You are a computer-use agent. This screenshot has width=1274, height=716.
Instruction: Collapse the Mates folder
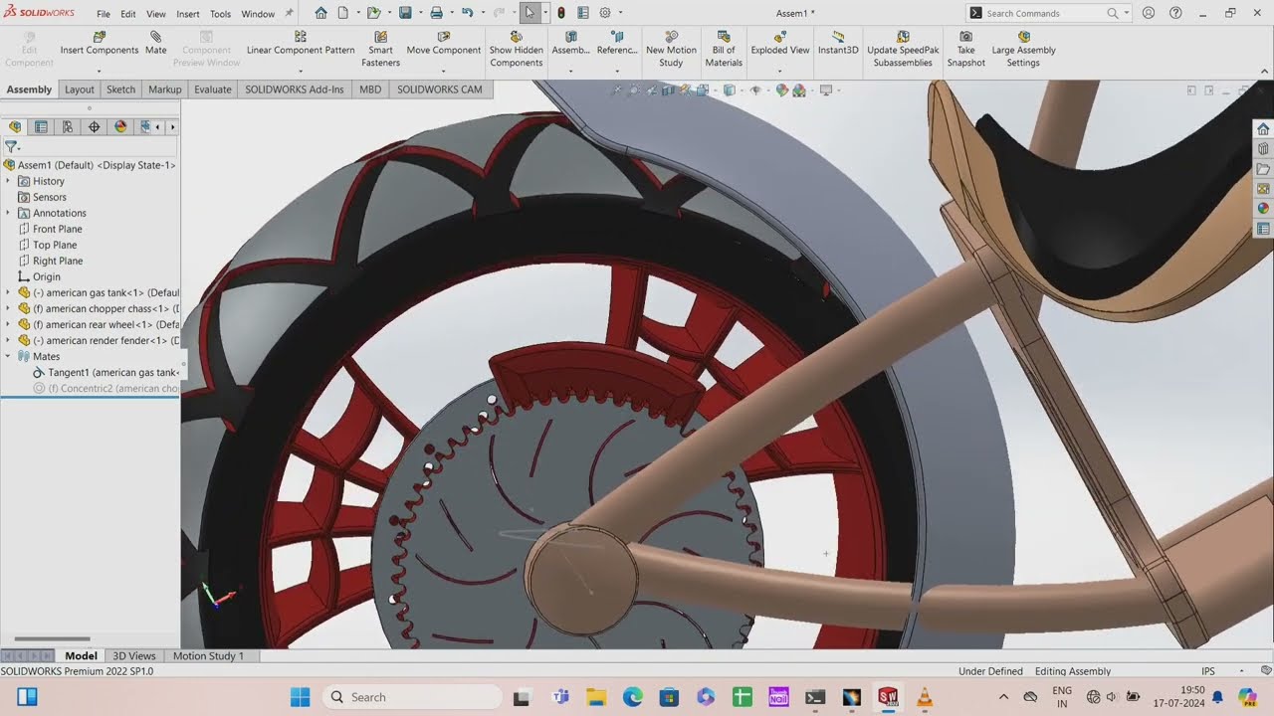click(8, 356)
